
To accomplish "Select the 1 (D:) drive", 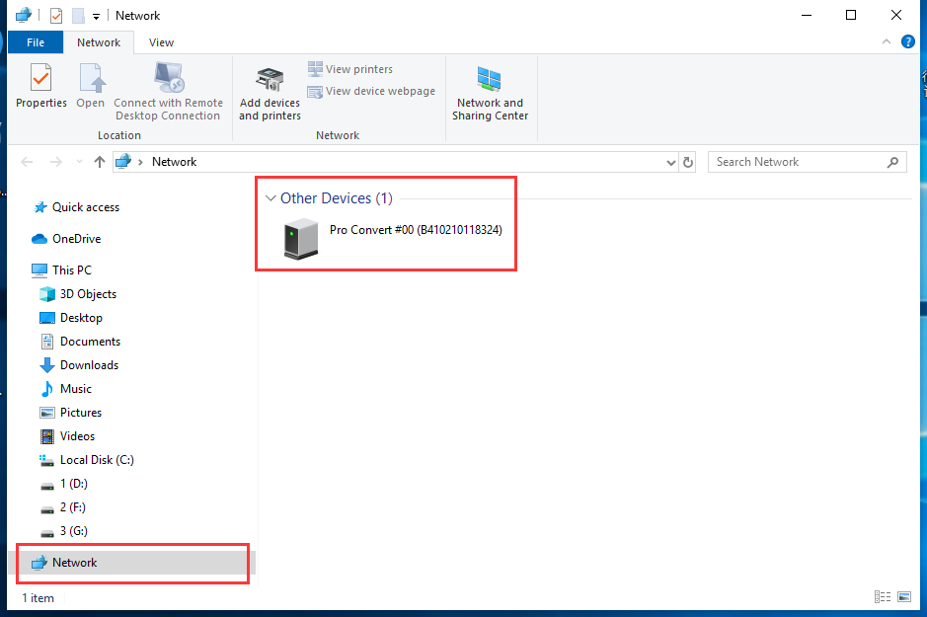I will pos(64,484).
